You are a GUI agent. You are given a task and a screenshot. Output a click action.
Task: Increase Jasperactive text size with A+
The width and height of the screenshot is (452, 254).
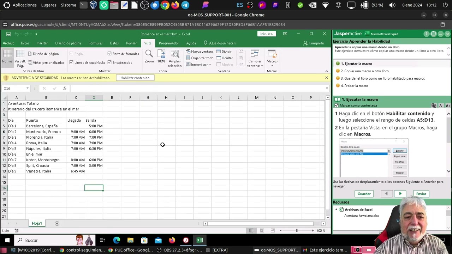(448, 105)
